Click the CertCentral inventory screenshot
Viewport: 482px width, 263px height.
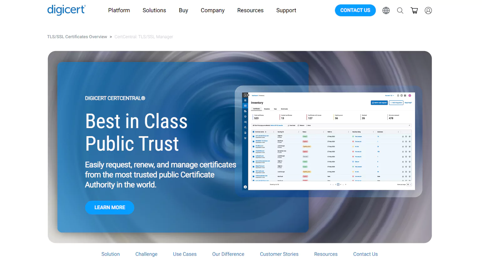click(329, 141)
